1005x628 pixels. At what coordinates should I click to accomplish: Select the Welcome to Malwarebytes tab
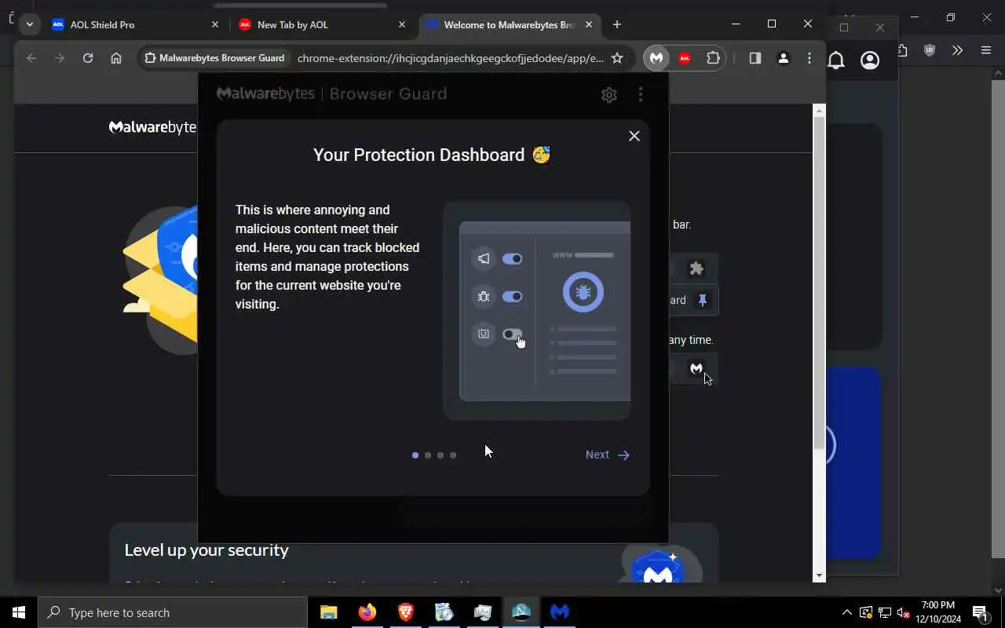coord(510,24)
